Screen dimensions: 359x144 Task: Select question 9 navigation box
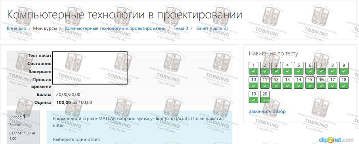coord(343,68)
